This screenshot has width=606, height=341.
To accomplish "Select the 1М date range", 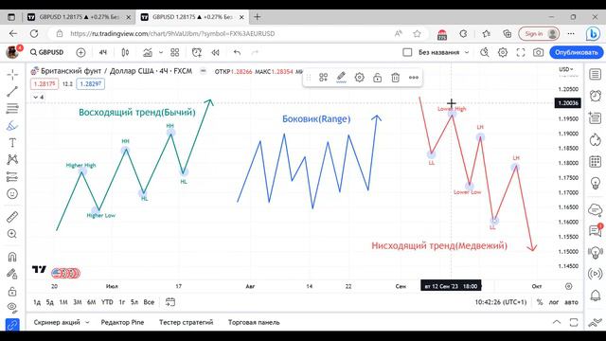I will click(x=63, y=302).
